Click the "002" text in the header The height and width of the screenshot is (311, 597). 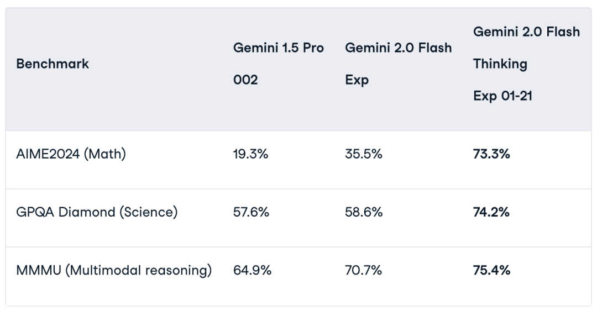[x=245, y=80]
